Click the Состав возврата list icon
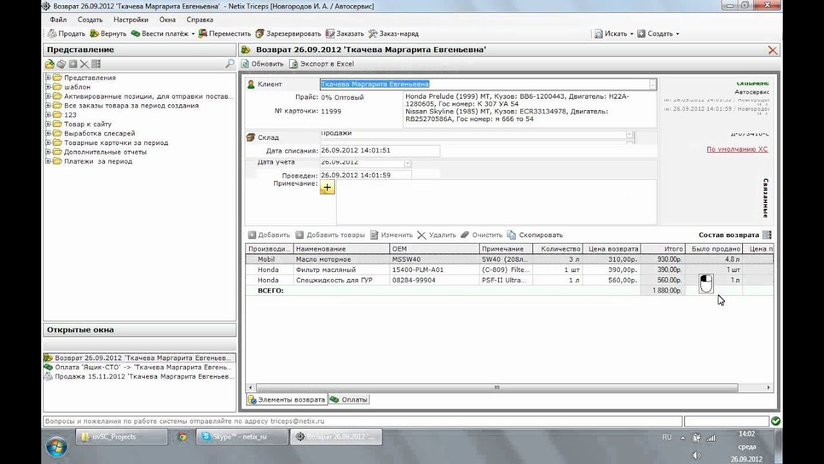The width and height of the screenshot is (824, 464). (766, 235)
